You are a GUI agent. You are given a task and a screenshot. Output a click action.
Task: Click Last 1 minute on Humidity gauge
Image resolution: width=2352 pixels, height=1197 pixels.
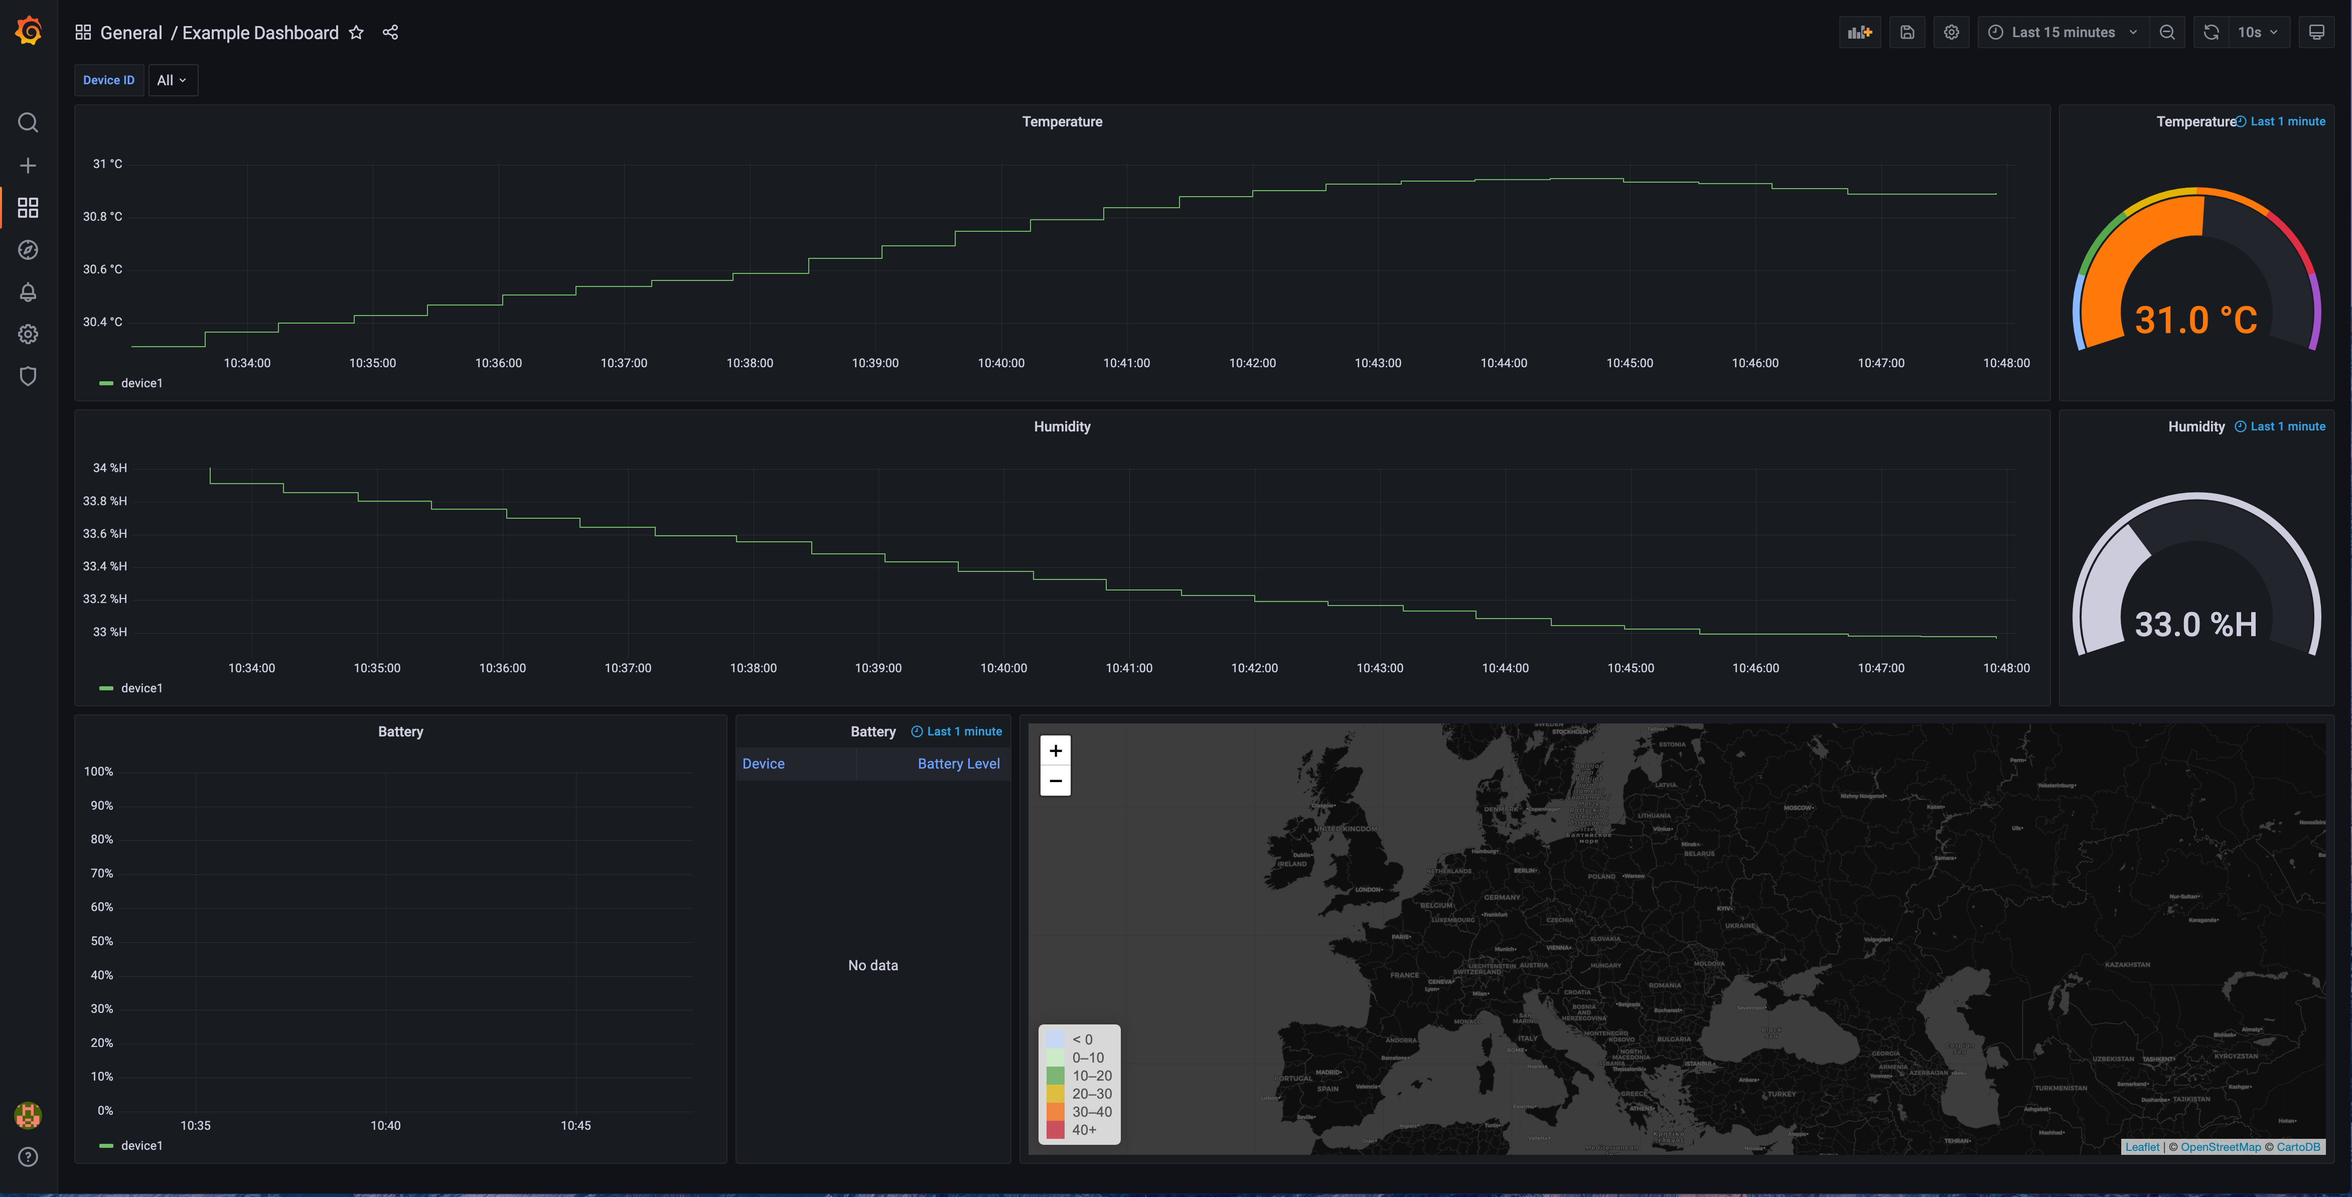tap(2281, 426)
